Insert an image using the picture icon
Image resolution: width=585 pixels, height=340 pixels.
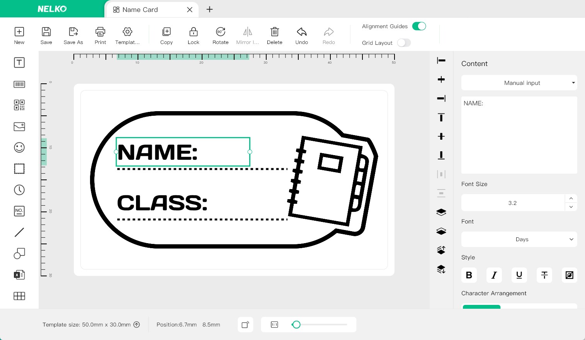19,127
